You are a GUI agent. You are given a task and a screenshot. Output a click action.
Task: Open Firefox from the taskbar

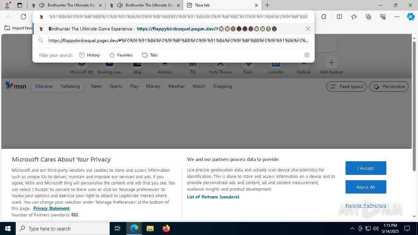click(x=166, y=228)
